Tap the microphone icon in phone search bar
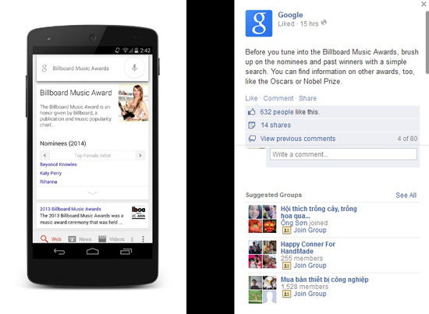The height and width of the screenshot is (314, 429). pos(134,68)
